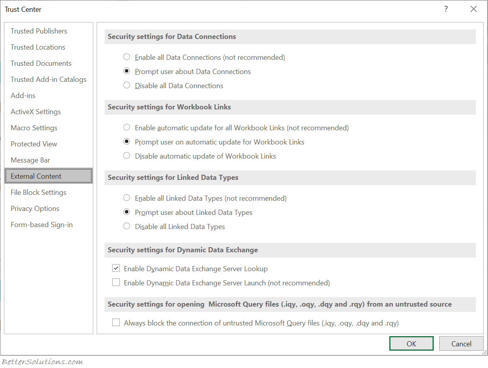Screen dimensions: 488x368
Task: Choose Prompt user about Data Connections
Action: [x=127, y=71]
